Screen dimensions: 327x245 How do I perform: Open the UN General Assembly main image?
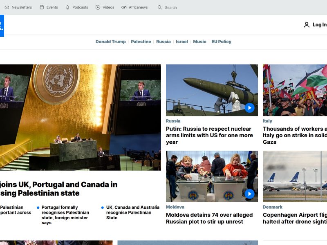tap(80, 117)
